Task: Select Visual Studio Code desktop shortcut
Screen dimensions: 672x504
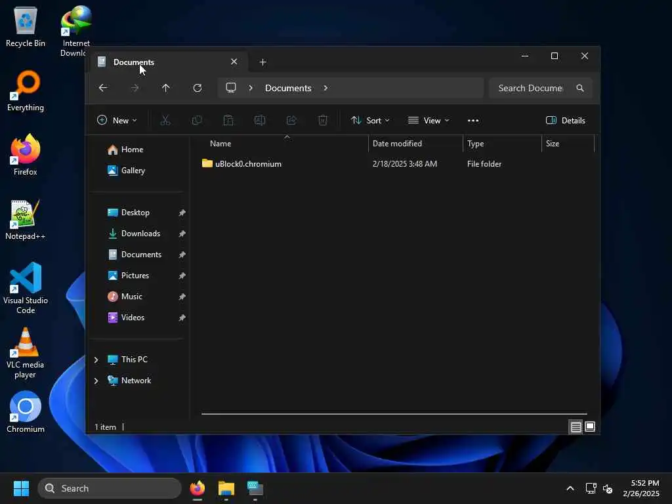Action: (x=26, y=289)
